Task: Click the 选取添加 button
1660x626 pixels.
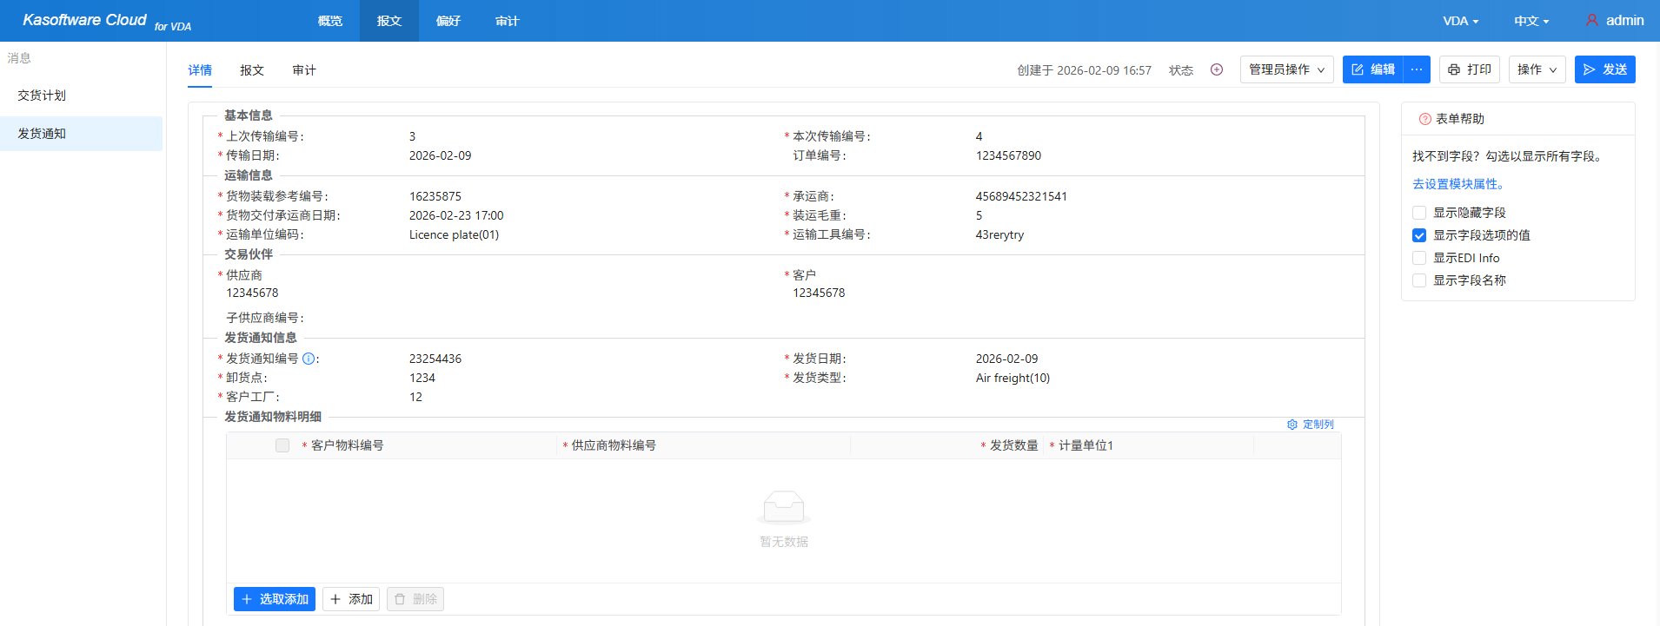Action: point(275,599)
